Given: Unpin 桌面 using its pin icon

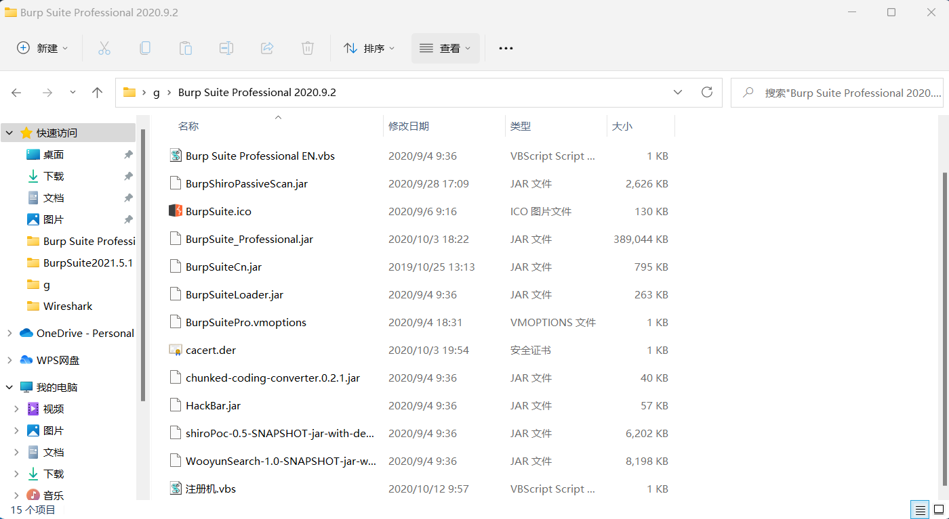Looking at the screenshot, I should coord(128,155).
